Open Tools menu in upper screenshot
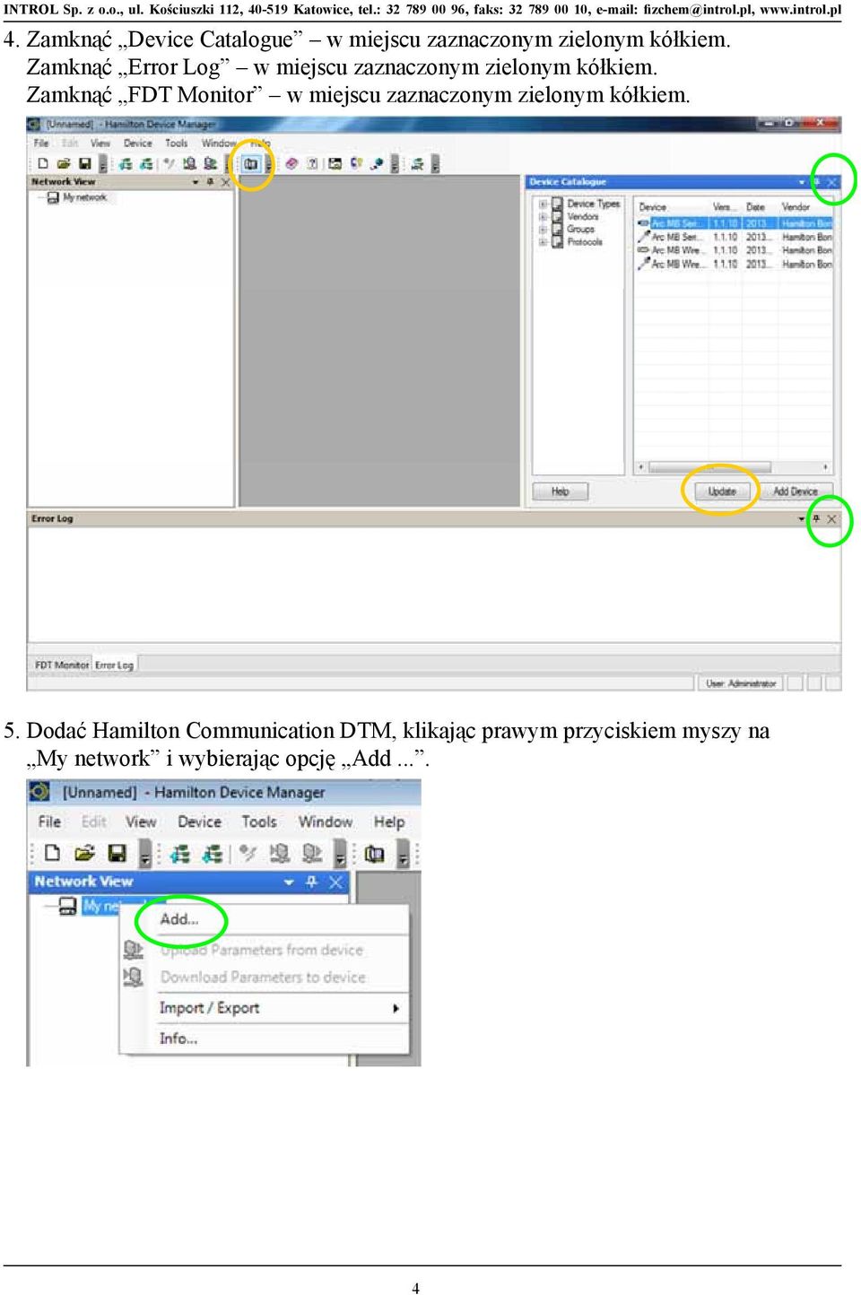The width and height of the screenshot is (861, 1295). coord(177,143)
